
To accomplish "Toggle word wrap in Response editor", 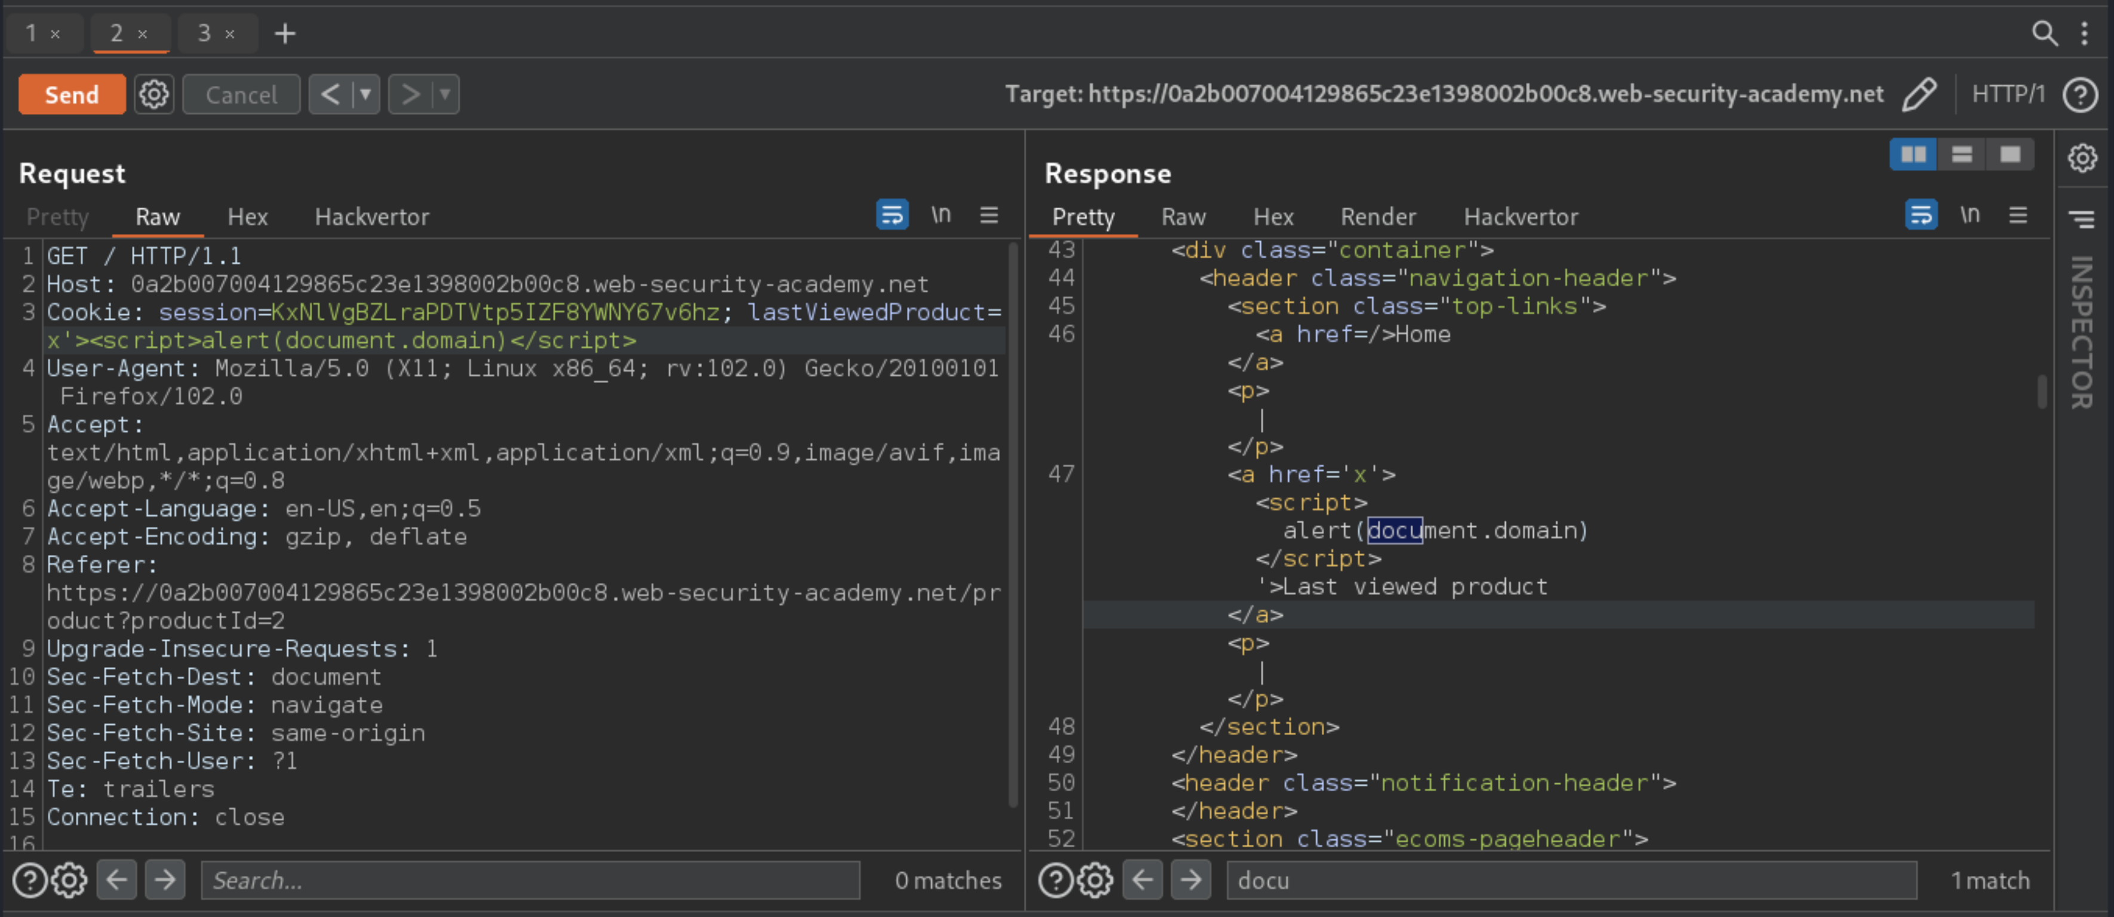I will [1921, 215].
